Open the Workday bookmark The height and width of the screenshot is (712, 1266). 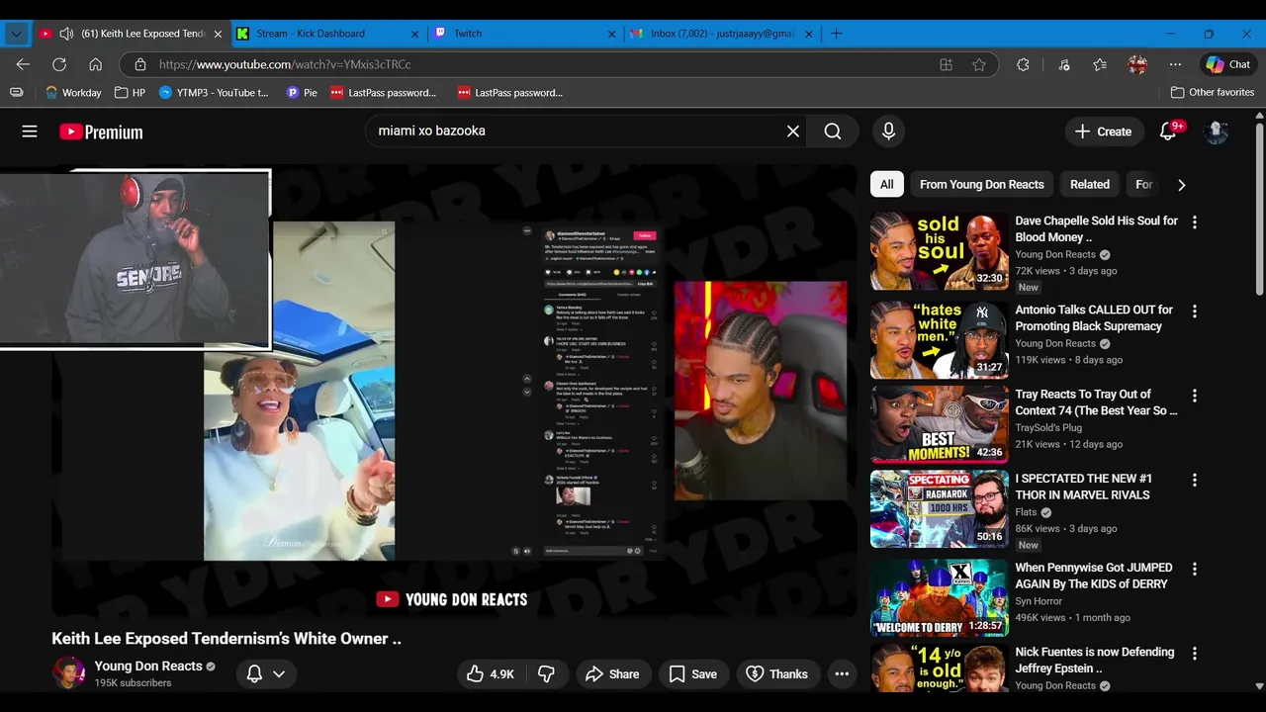click(73, 93)
